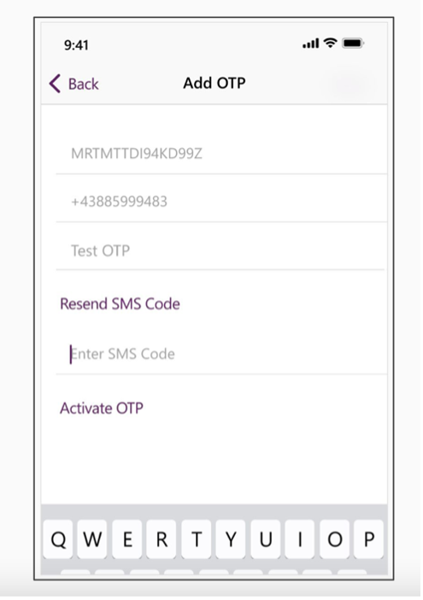
Task: Tap the Back chevron arrow icon
Action: tap(55, 84)
